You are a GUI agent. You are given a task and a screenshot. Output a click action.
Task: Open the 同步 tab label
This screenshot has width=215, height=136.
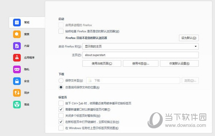[x=27, y=93]
